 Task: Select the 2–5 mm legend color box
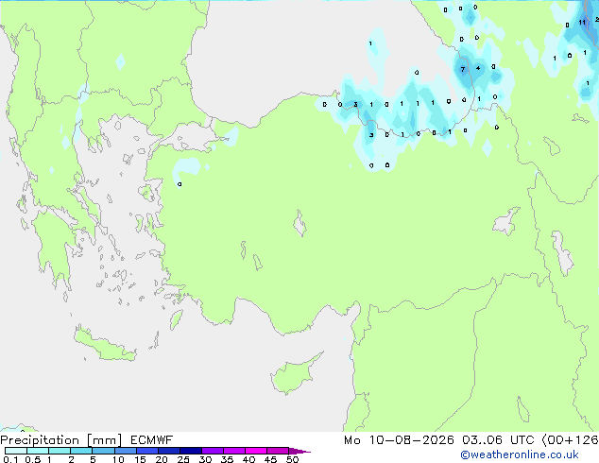click(81, 451)
